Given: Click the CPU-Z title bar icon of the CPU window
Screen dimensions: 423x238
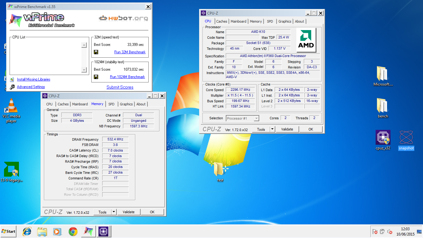Looking at the screenshot, I should [x=203, y=13].
